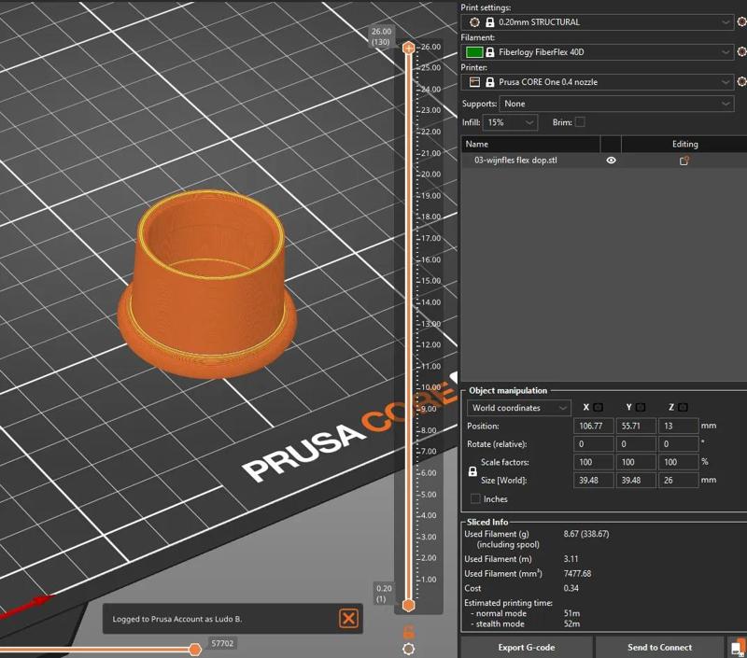
Task: Click the Scale factors Y field
Action: [x=636, y=462]
